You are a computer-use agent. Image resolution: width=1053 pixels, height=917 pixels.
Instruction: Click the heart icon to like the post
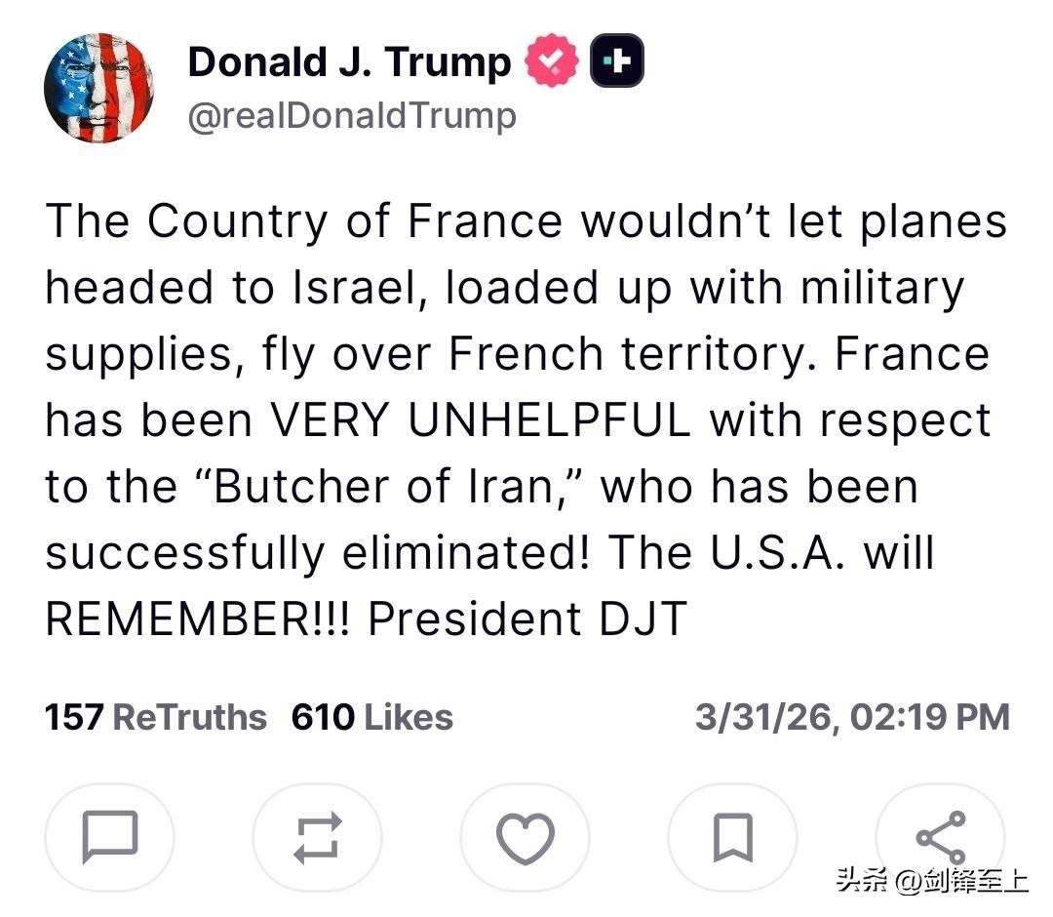pyautogui.click(x=526, y=837)
